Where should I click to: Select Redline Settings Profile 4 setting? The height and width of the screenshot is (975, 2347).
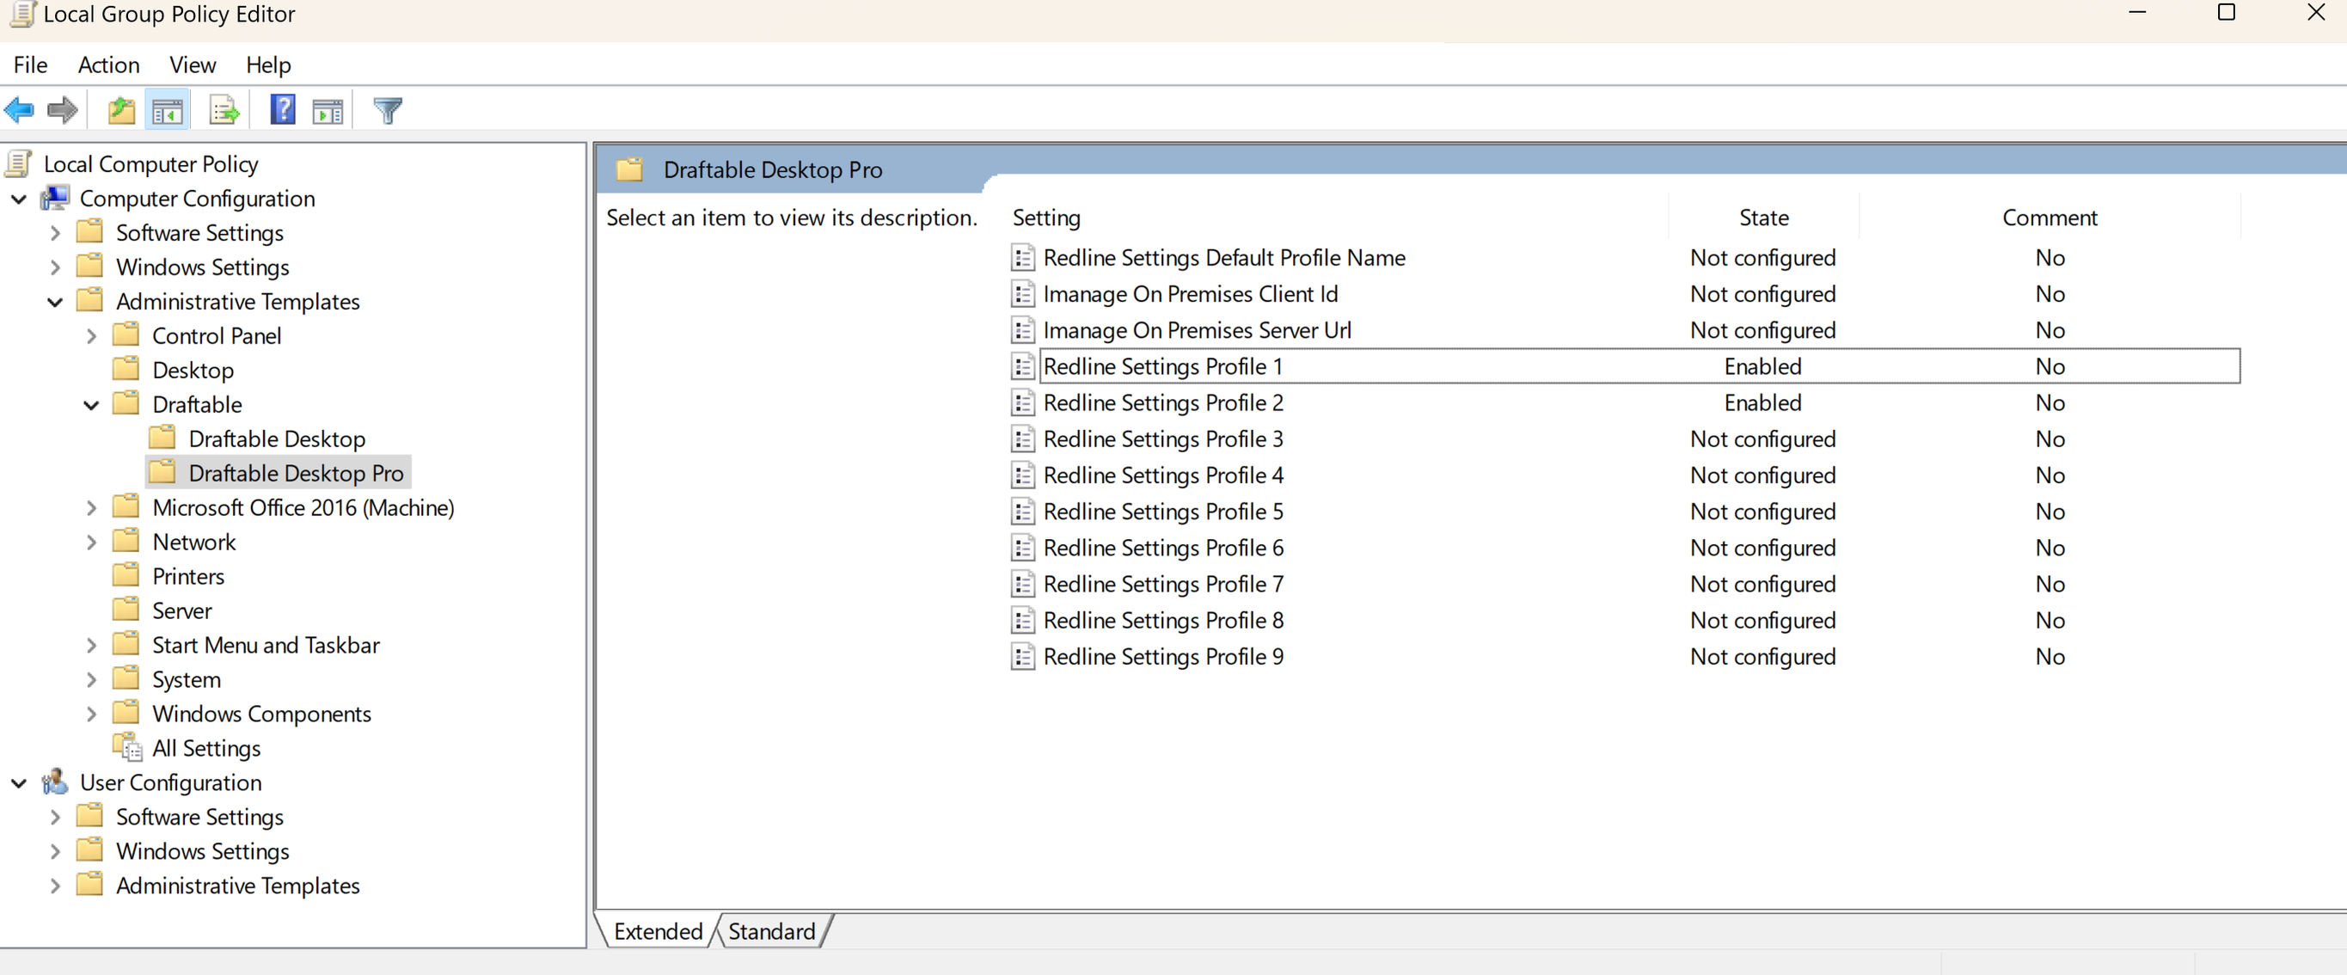tap(1162, 475)
